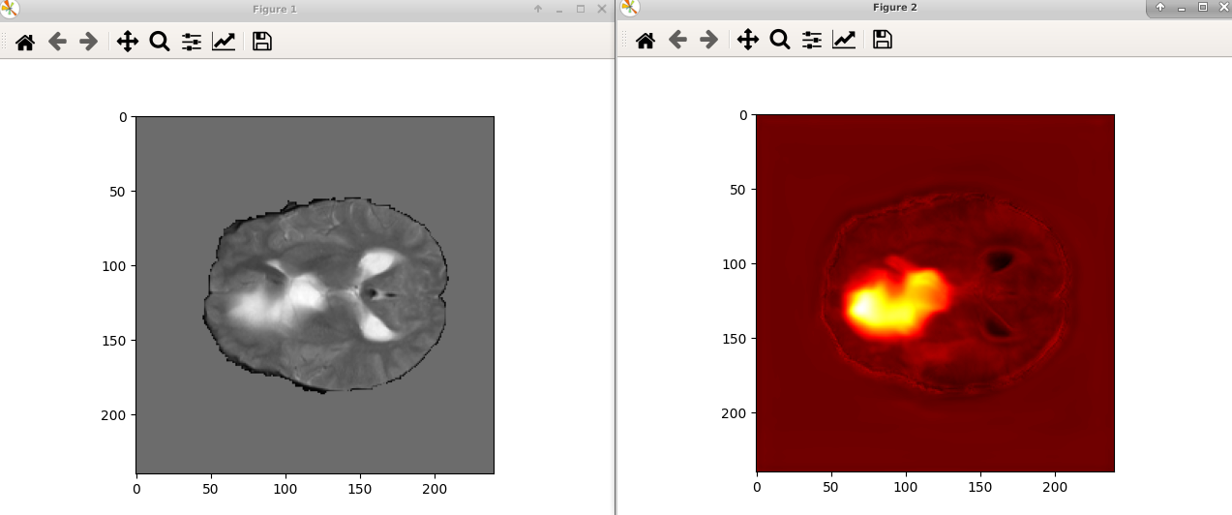Open Configure subplots sliders in Figure 1
The width and height of the screenshot is (1232, 515).
point(192,42)
